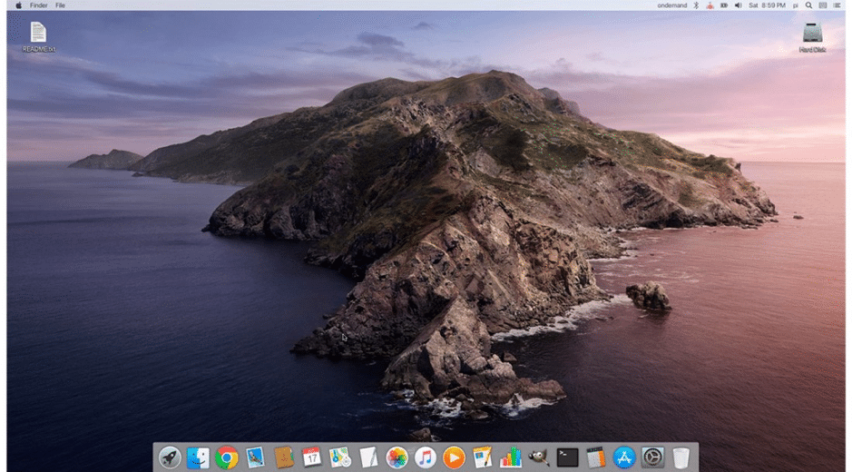Open the 'pi' user menu
Viewport: 852px width, 472px height.
click(x=796, y=5)
